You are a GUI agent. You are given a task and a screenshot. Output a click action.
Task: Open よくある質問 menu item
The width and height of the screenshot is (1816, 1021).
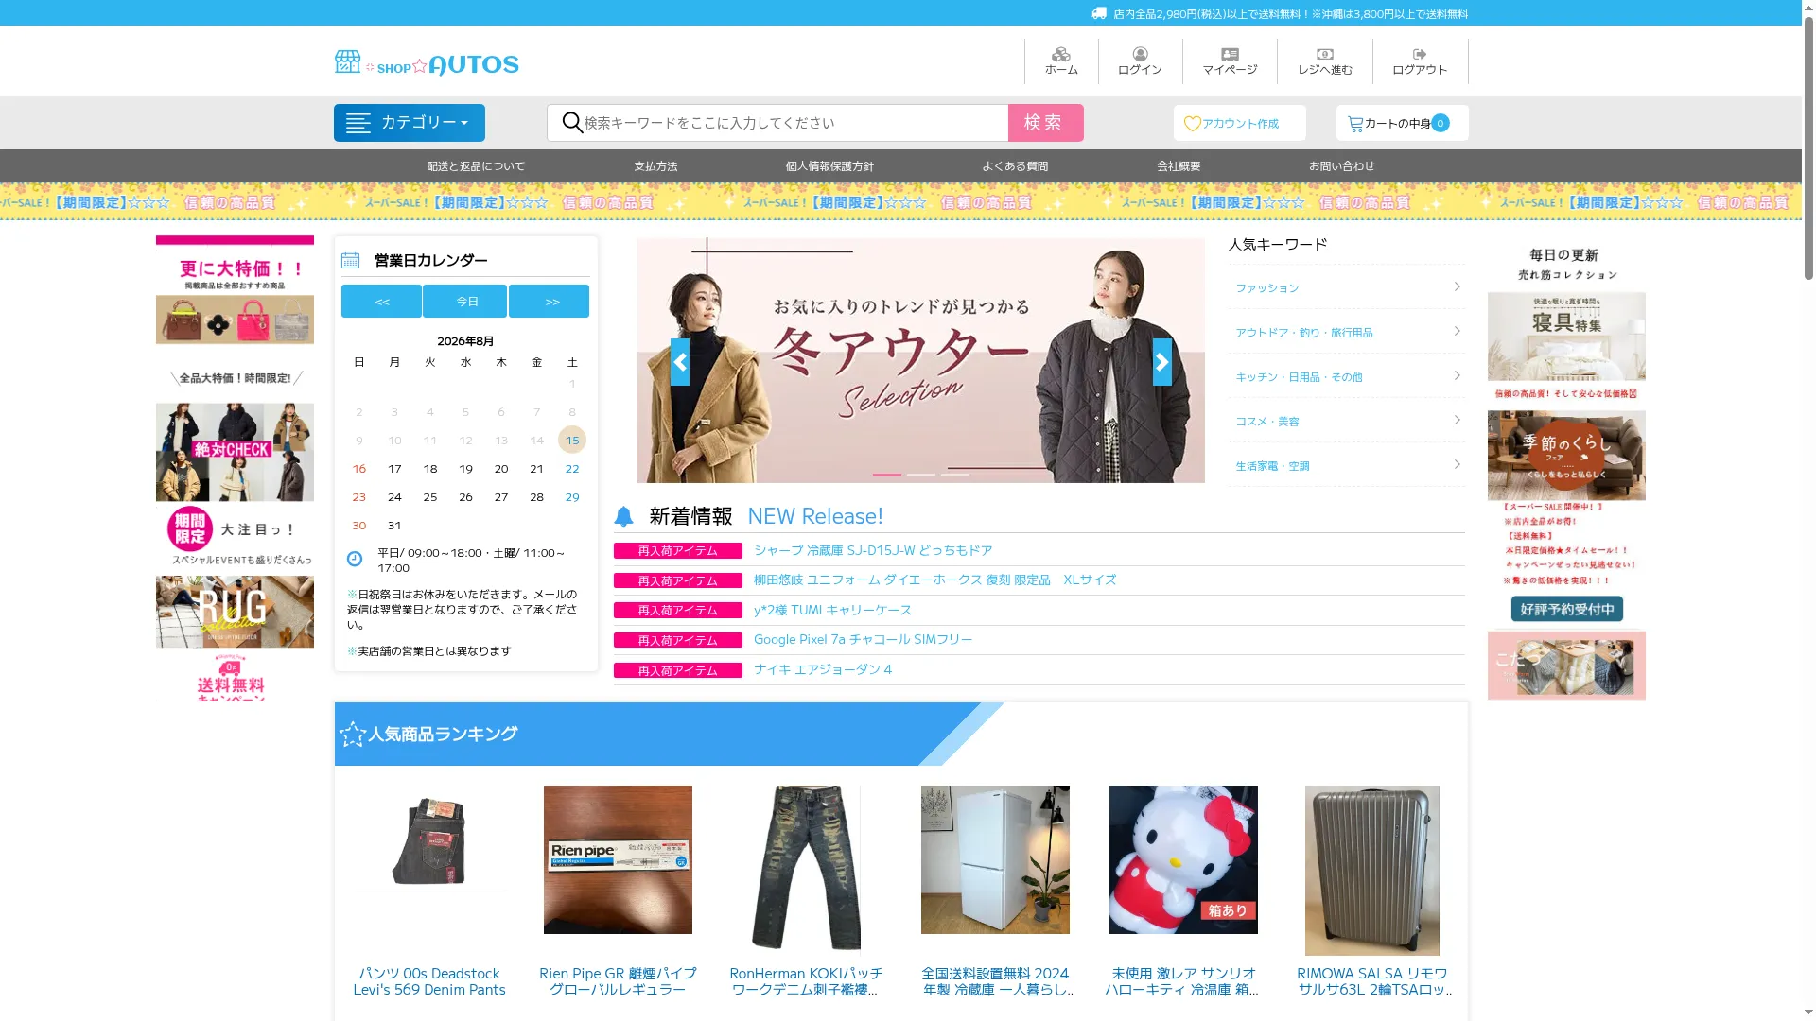click(x=1015, y=166)
